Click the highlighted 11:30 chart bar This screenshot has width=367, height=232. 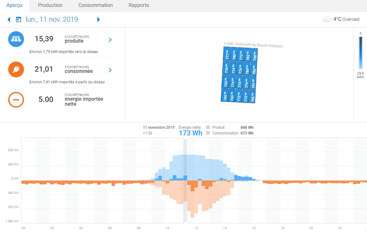coord(185,181)
